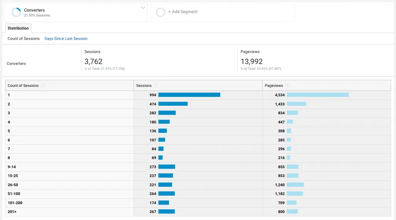This screenshot has height=220, width=396.
Task: Click the pageviews value 800
Action: [282, 212]
